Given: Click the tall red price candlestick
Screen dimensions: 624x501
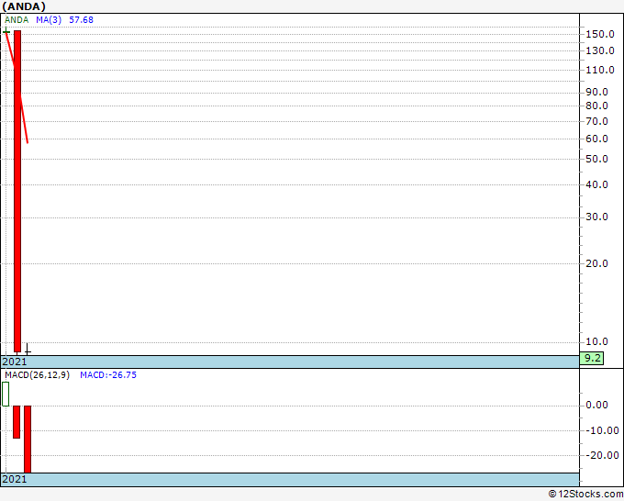Looking at the screenshot, I should [x=17, y=191].
